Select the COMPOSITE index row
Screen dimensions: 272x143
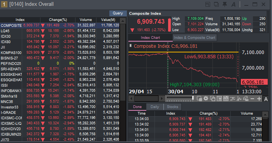pos(60,25)
